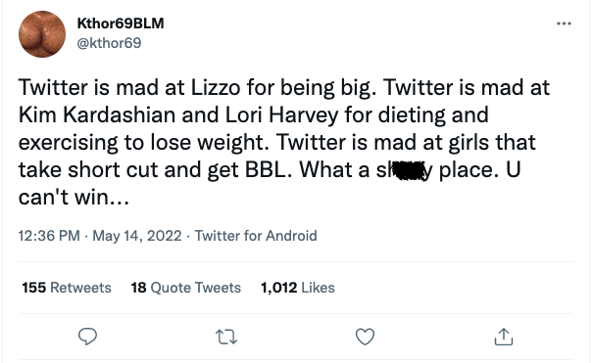Click Kim Kardashian in the tweet text
Viewport: 592px width, 363px height.
(x=97, y=114)
